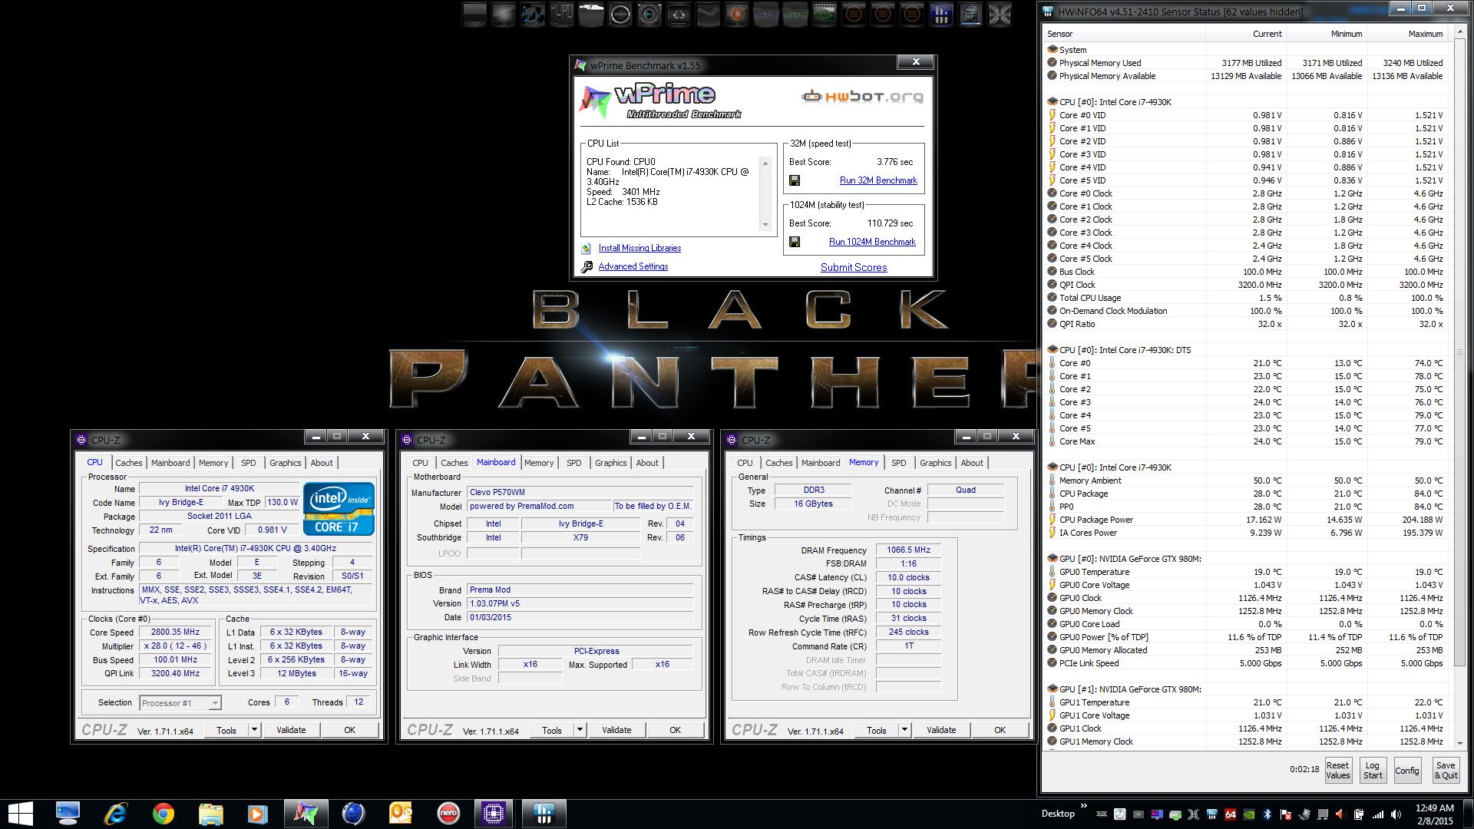The height and width of the screenshot is (829, 1474).
Task: Click down arrow of HWiNFO sensor scrollbar
Action: pos(1459,744)
